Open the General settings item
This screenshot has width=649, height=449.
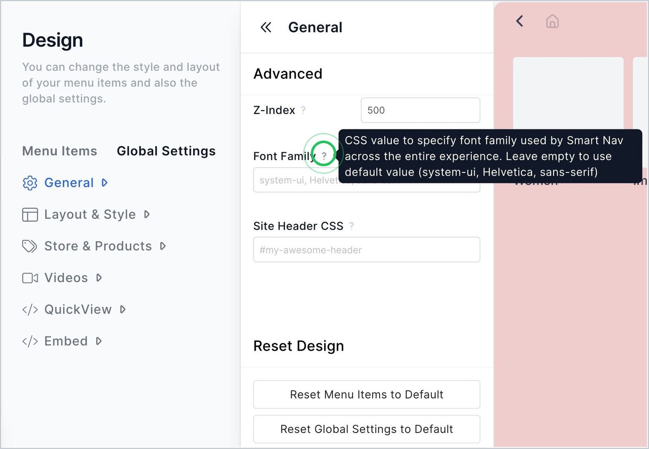[69, 183]
